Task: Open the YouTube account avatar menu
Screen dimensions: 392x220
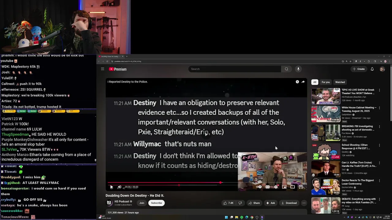Action: click(x=382, y=69)
